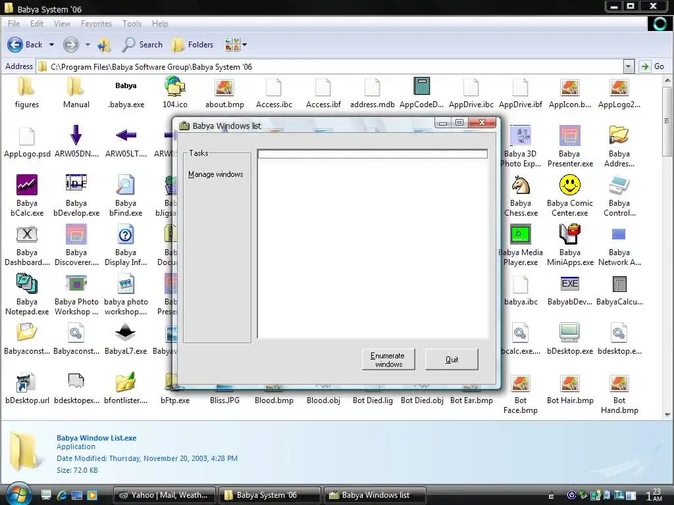This screenshot has height=505, width=674.
Task: Select the Babya Notepad.exe icon
Action: coord(26,283)
